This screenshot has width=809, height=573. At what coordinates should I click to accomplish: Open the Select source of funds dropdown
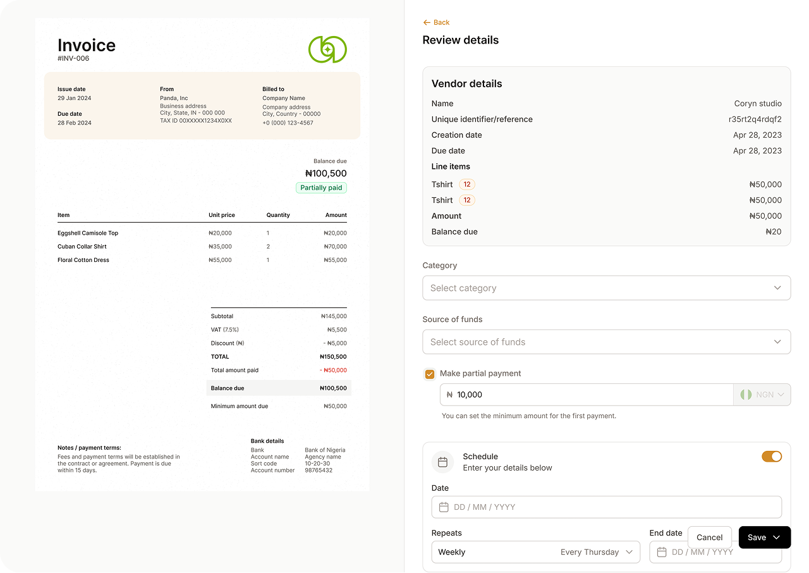coord(606,342)
